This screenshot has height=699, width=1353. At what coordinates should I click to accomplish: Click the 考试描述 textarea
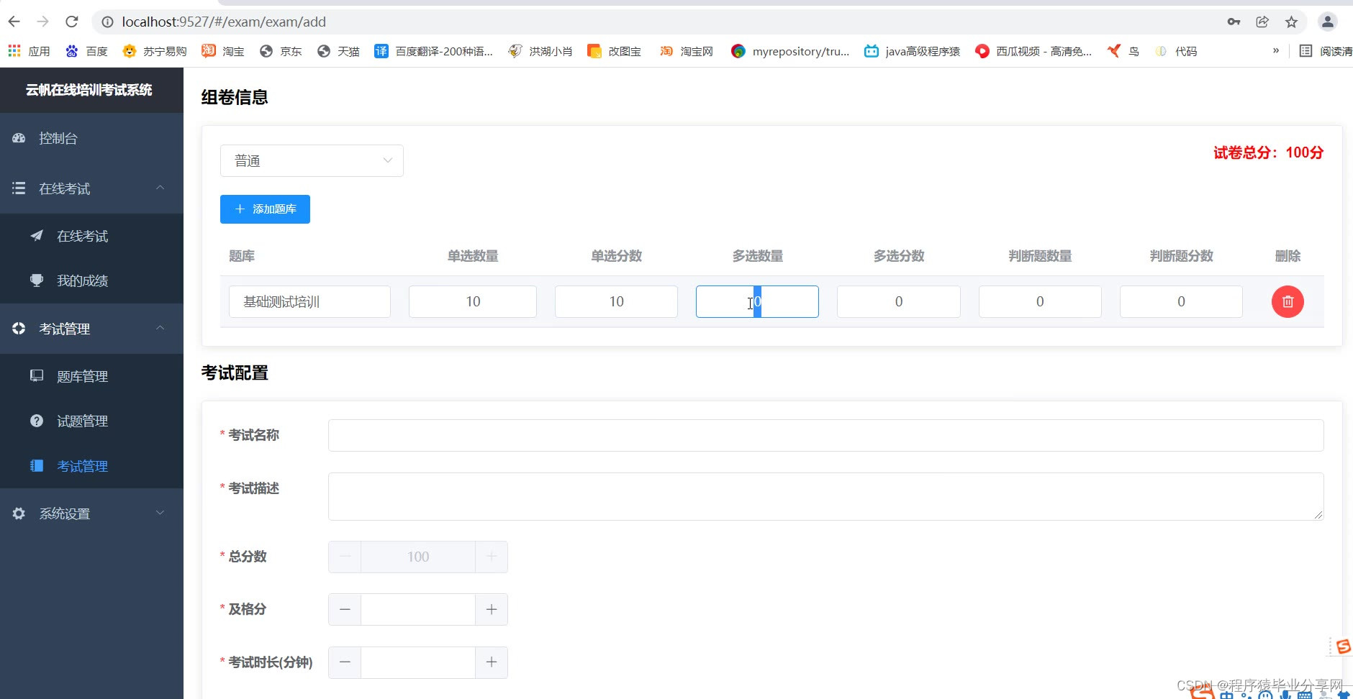pyautogui.click(x=825, y=496)
